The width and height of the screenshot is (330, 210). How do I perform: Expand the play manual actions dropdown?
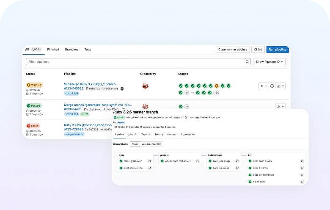(263, 86)
